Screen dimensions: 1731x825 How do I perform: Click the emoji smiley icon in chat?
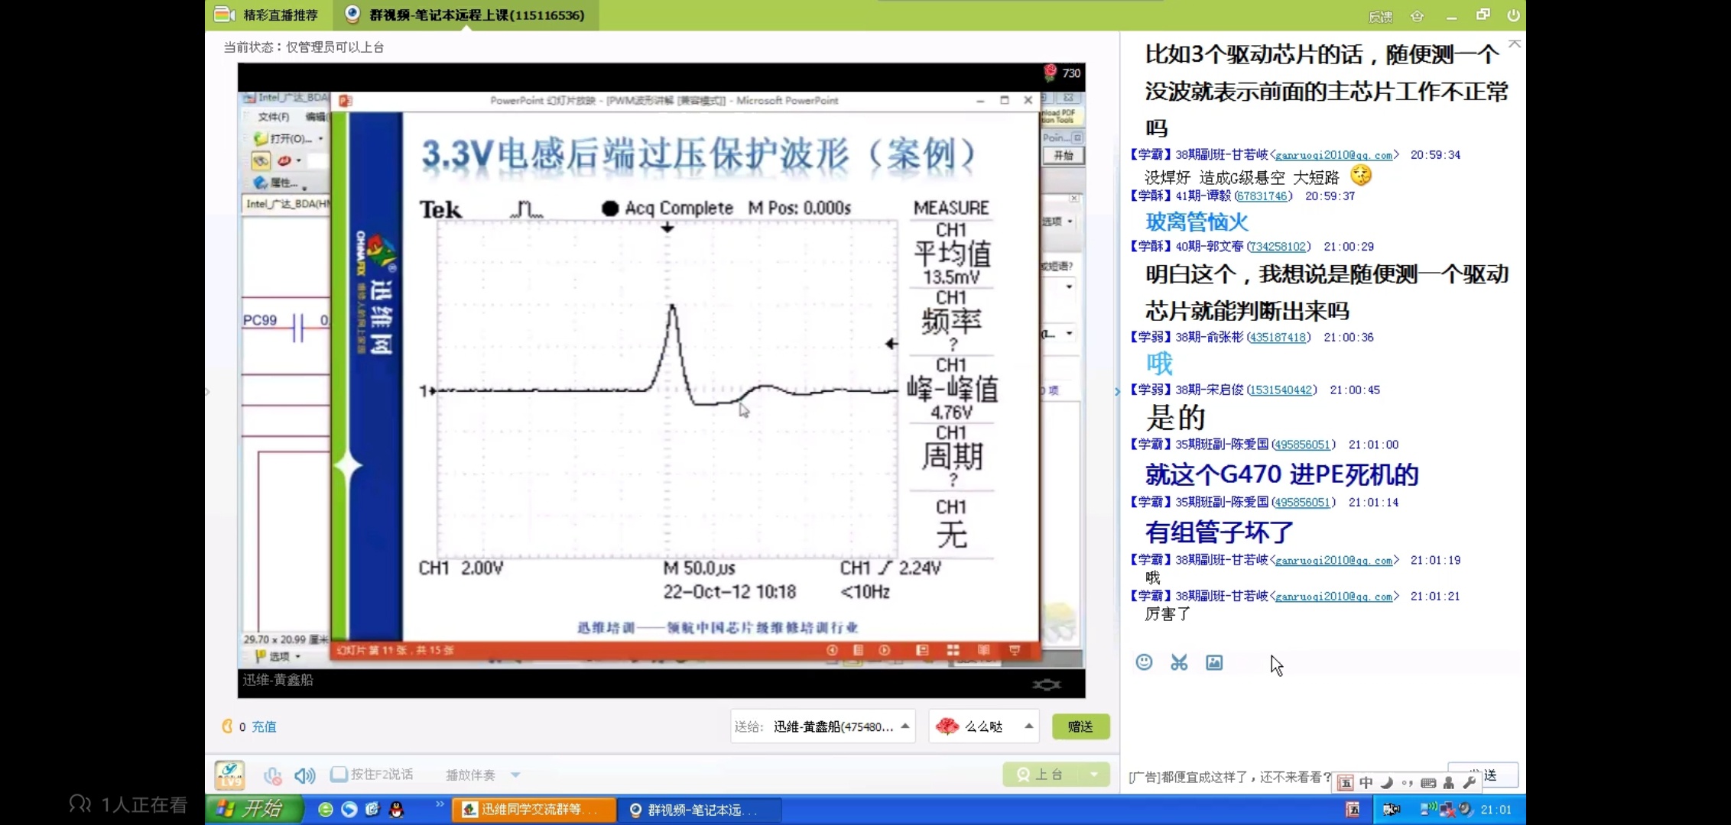pos(1144,662)
